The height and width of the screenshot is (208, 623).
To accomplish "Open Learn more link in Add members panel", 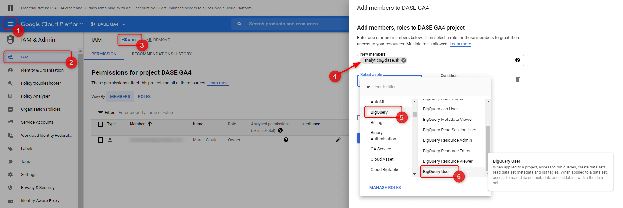I will pyautogui.click(x=460, y=44).
